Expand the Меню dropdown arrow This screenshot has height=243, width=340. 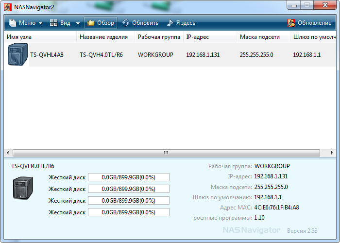point(40,23)
